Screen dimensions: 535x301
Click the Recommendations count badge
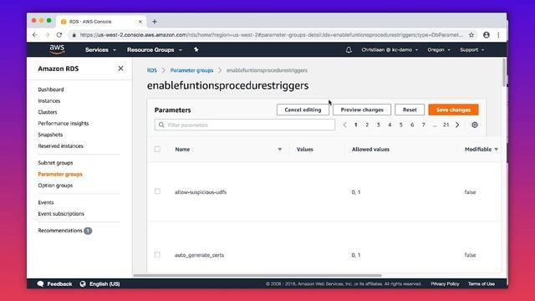pos(88,231)
